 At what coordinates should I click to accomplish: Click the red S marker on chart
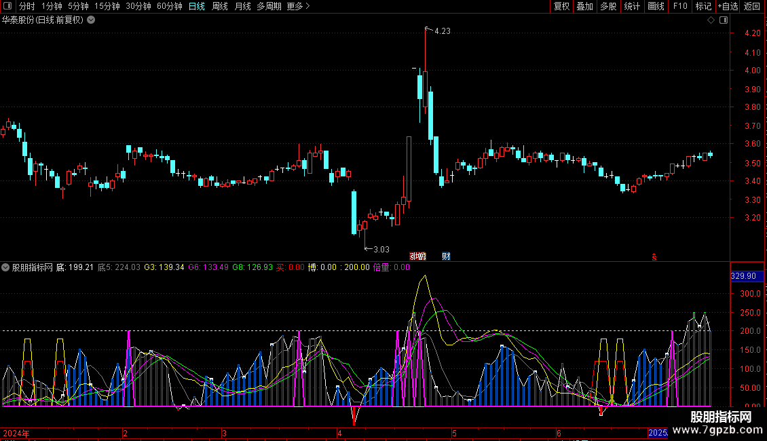click(654, 256)
